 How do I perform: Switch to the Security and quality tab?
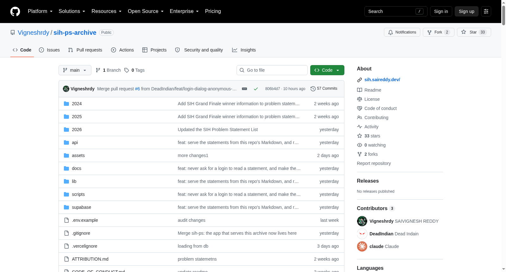(x=199, y=50)
